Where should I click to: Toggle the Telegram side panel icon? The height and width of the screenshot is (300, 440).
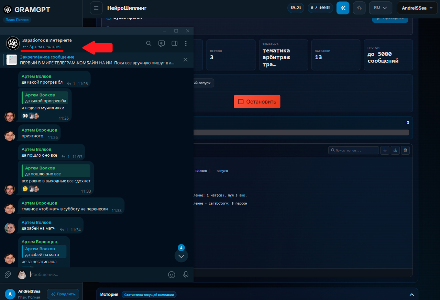tap(174, 43)
